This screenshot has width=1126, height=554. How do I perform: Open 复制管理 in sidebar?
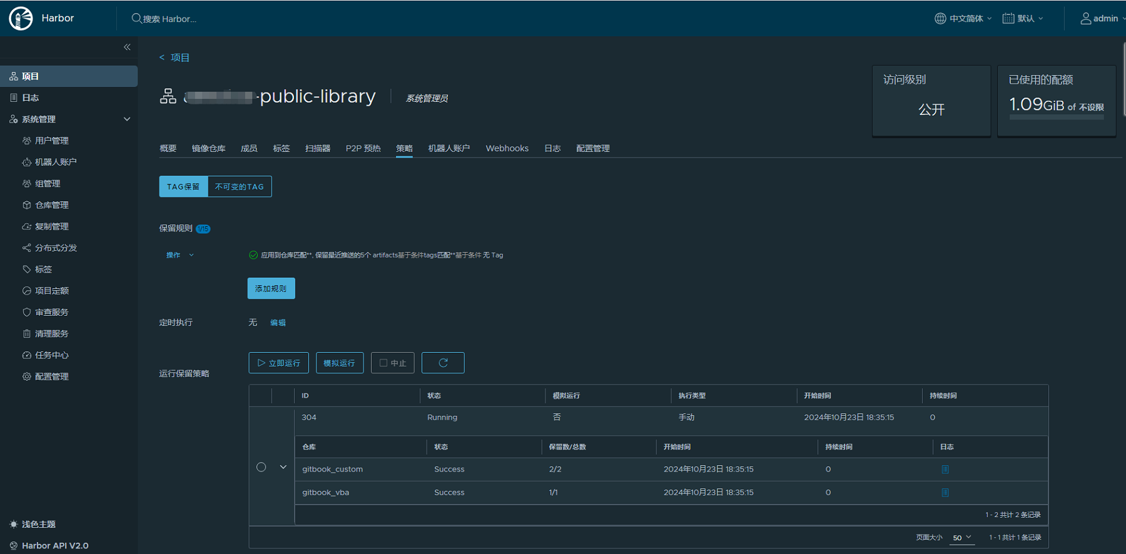(x=52, y=226)
